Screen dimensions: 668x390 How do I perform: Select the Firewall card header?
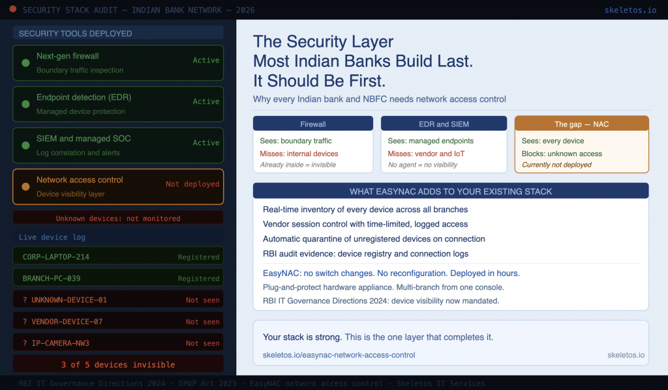312,124
